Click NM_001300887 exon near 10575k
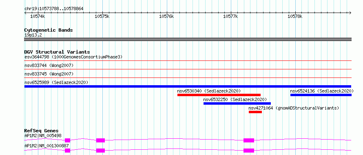 click(x=100, y=151)
